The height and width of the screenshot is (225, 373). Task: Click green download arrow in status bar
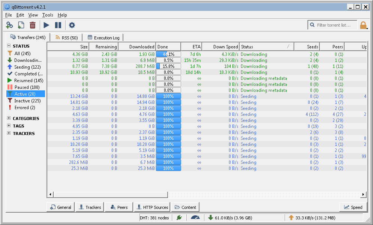coord(211,217)
